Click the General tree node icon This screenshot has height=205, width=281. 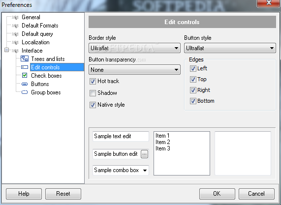coord(15,17)
